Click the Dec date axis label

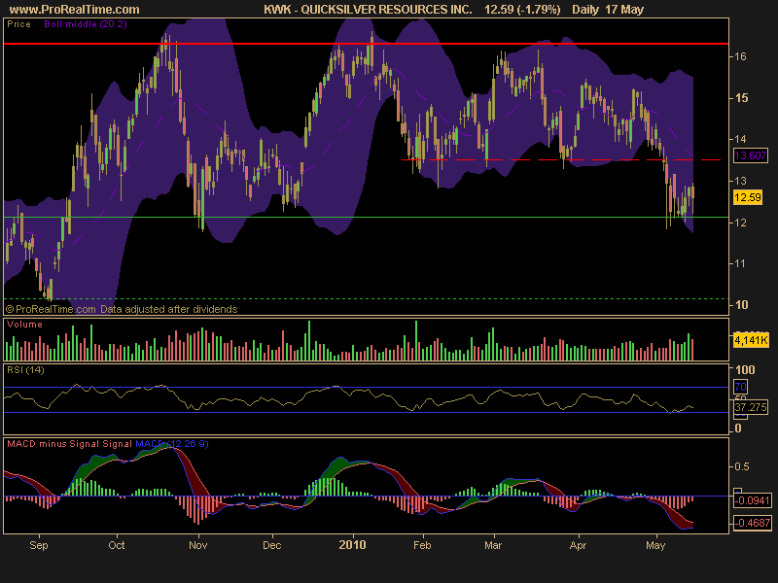pos(272,545)
